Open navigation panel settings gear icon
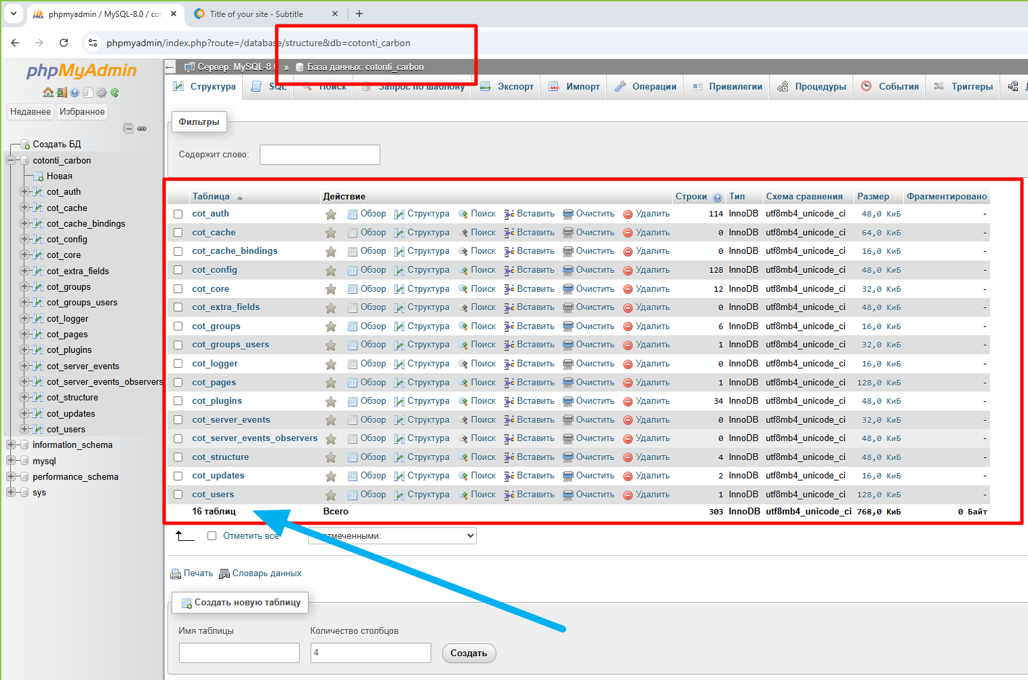This screenshot has height=680, width=1028. (x=101, y=92)
